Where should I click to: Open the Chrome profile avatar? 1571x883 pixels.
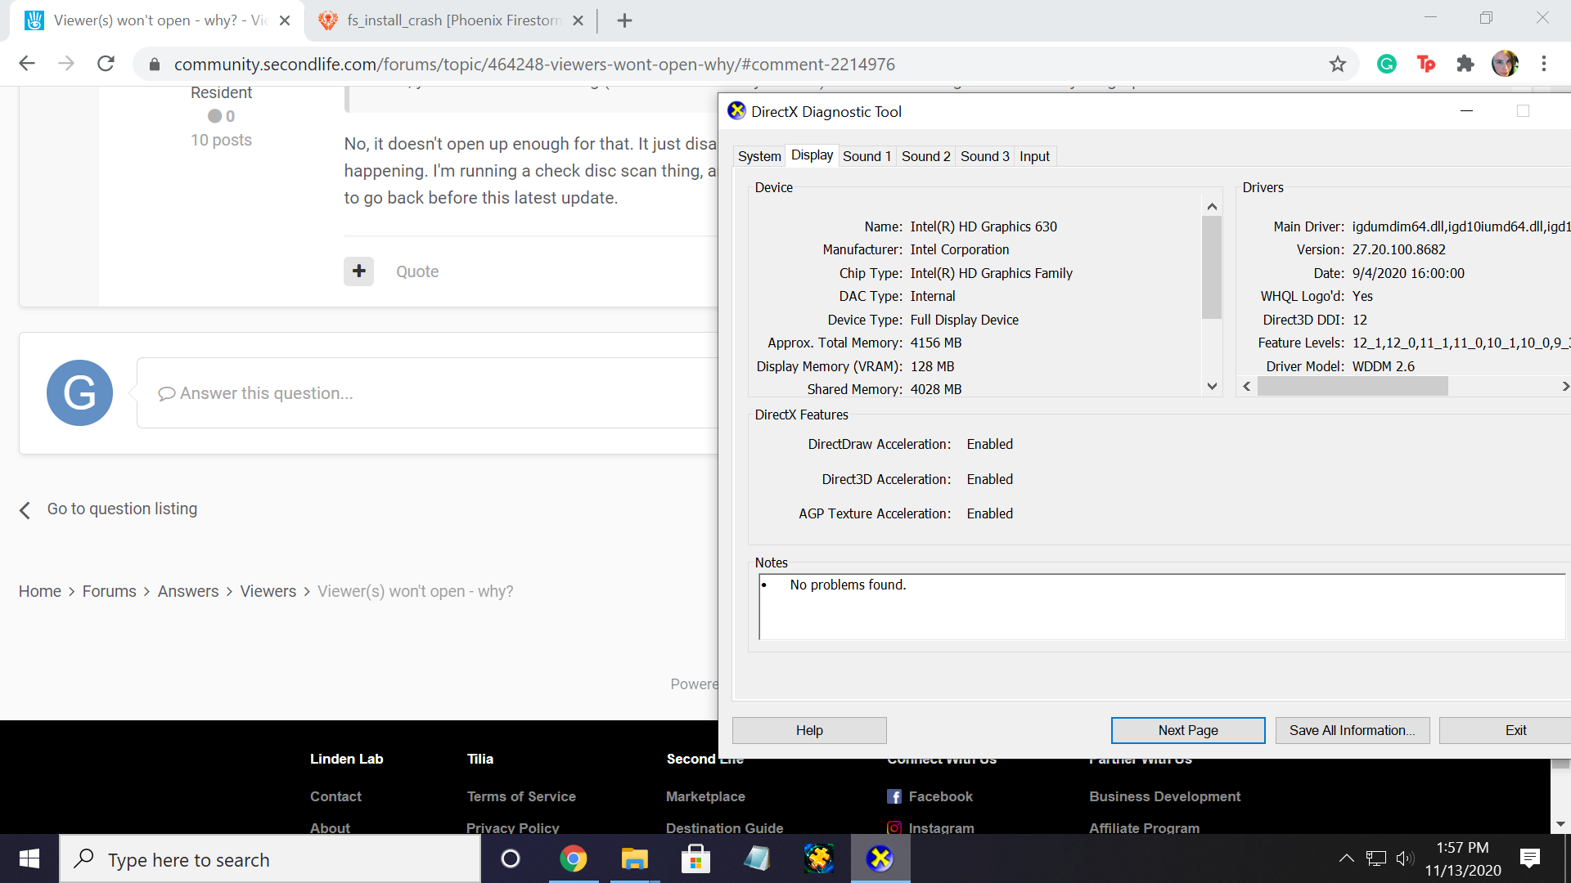point(1505,64)
